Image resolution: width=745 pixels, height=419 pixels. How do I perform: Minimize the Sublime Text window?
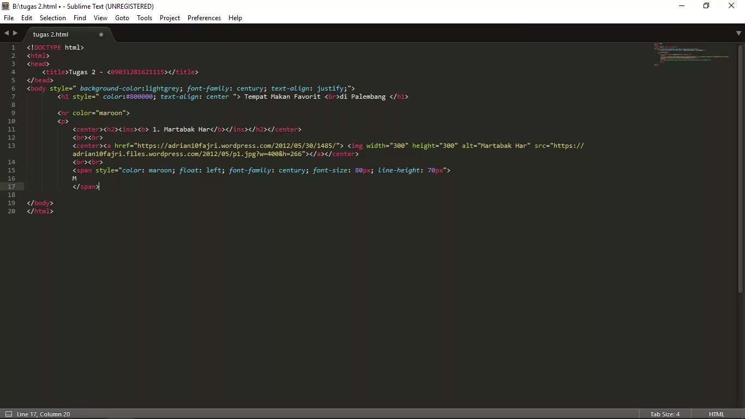tap(682, 6)
